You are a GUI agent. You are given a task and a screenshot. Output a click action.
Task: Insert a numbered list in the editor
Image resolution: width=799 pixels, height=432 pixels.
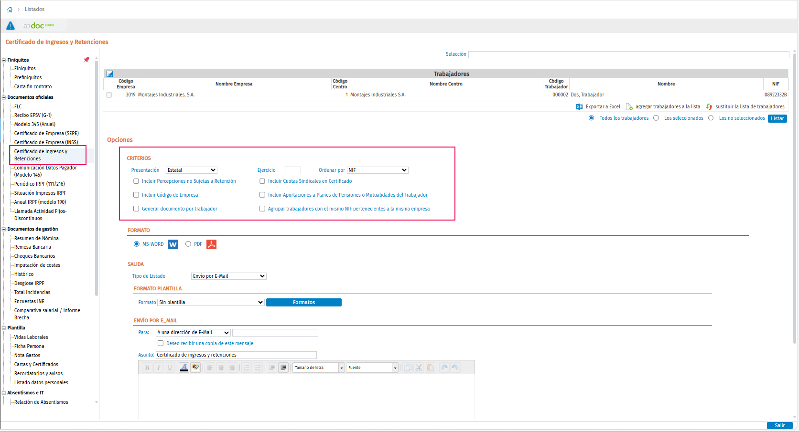(x=247, y=368)
